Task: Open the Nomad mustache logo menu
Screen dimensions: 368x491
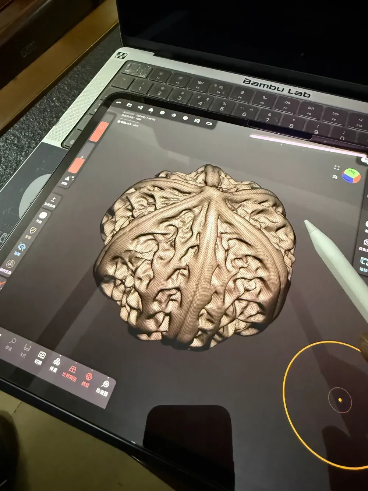Action: (118, 102)
